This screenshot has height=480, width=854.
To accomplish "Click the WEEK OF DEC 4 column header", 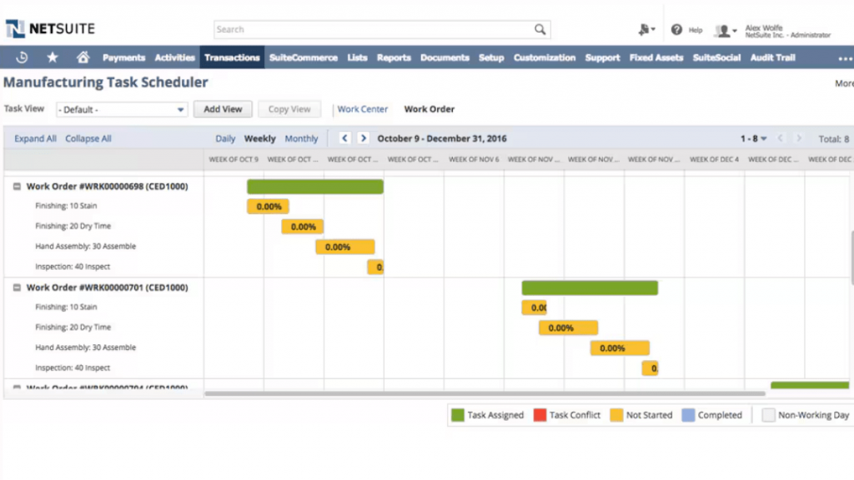I will click(x=714, y=159).
